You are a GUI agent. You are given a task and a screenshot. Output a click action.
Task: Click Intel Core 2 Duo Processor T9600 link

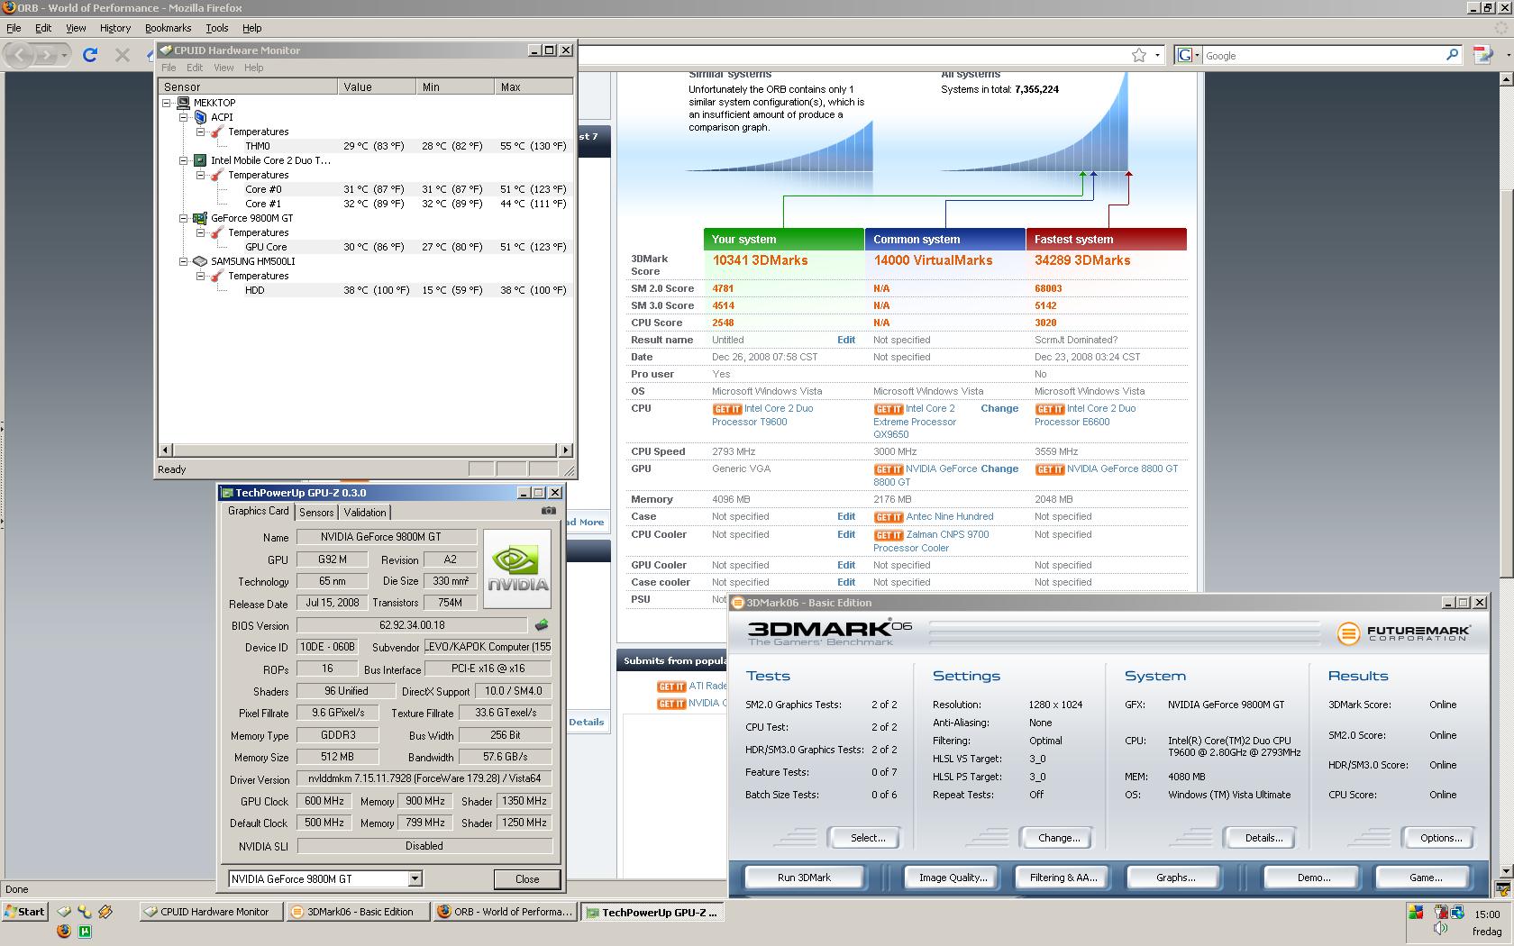click(762, 415)
